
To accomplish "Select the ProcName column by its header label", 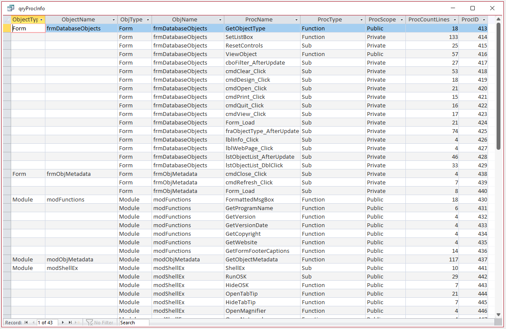I will tap(259, 20).
